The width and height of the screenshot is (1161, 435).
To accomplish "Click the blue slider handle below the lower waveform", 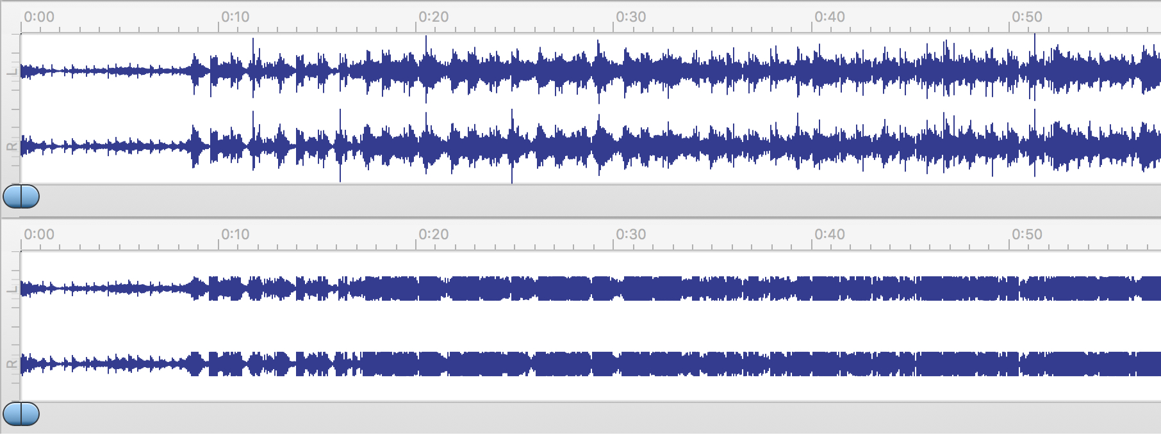I will point(21,414).
